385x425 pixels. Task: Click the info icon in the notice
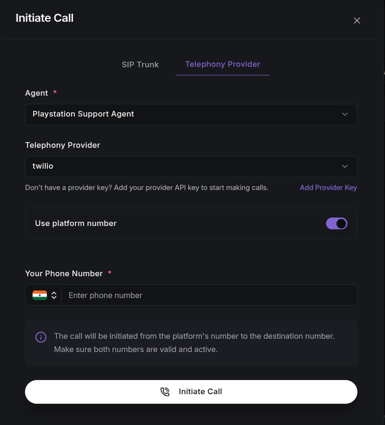[41, 337]
